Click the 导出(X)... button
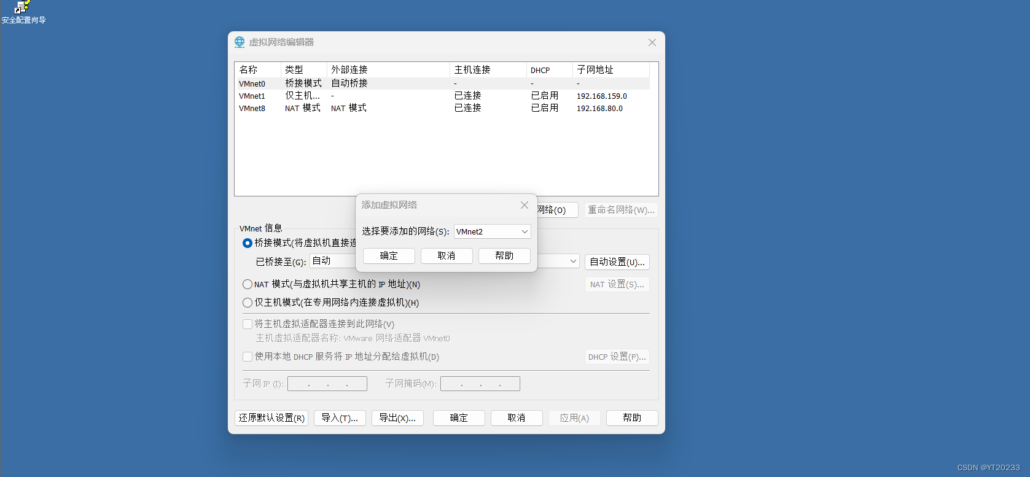This screenshot has width=1030, height=477. pos(397,418)
